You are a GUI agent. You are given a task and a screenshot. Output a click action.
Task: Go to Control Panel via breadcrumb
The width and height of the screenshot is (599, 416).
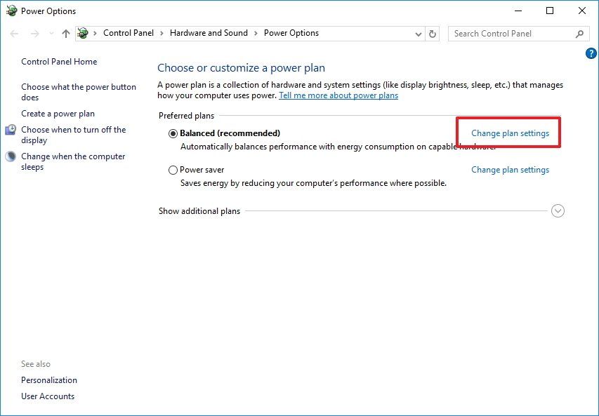[x=129, y=33]
